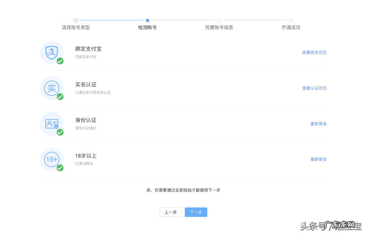The image size is (367, 234).
Task: Click the hollow step circle above 选择账号类型
Action: [76, 19]
